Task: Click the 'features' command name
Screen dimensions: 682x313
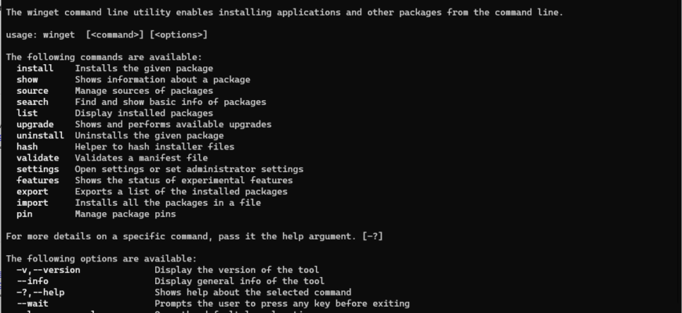Action: pyautogui.click(x=38, y=181)
